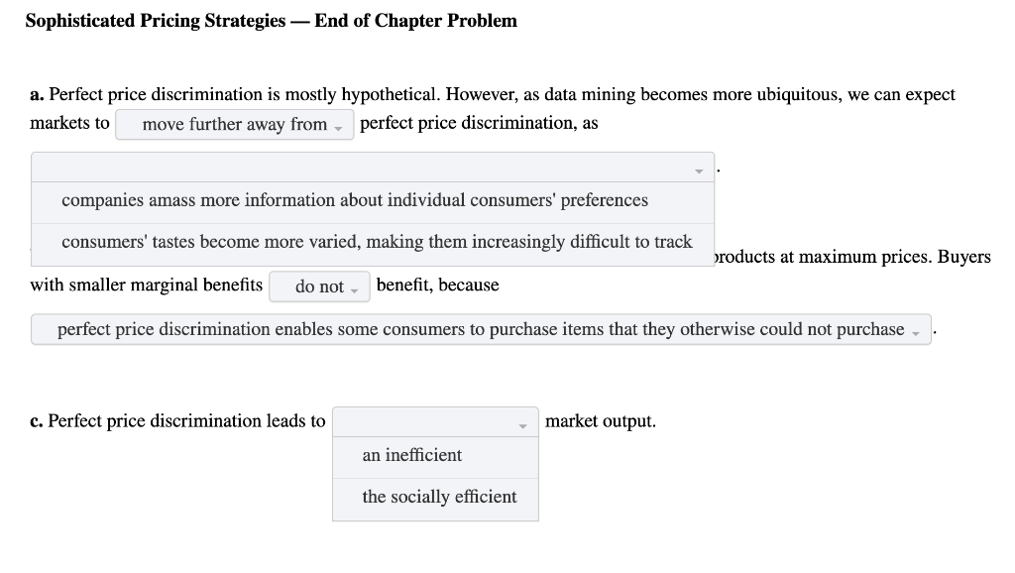Viewport: 1015px width, 573px height.
Task: Click the downward arrow on the topmost answer field
Action: (x=697, y=169)
